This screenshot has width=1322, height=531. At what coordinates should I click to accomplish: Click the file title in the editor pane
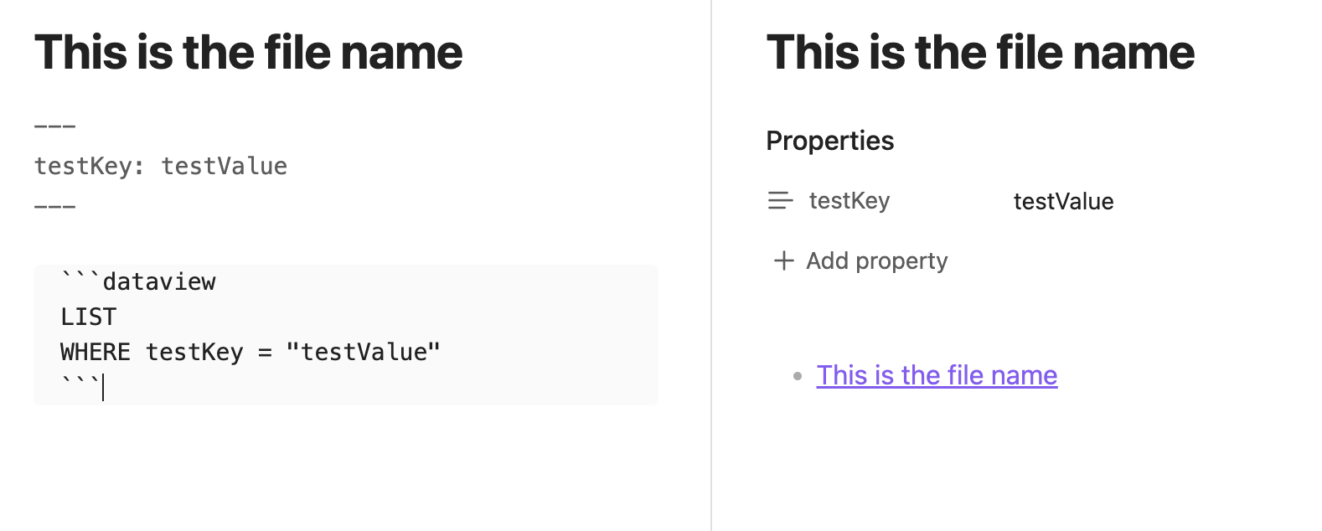248,52
